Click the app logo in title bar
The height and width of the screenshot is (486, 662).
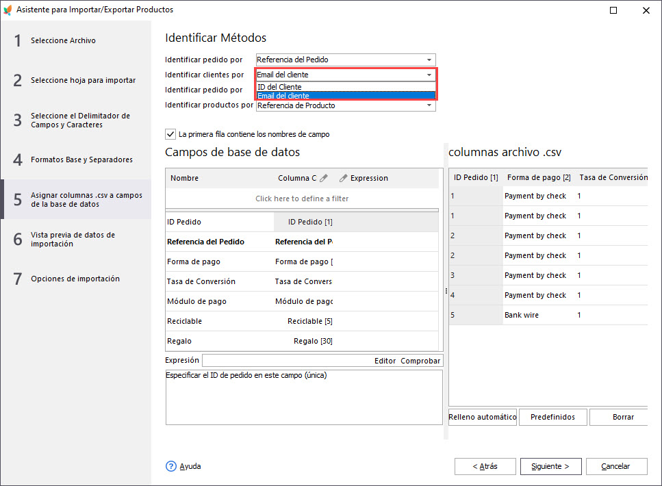tap(8, 10)
